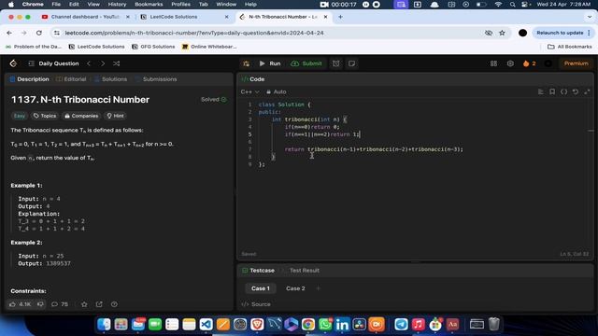Share the problem icon

point(99,304)
